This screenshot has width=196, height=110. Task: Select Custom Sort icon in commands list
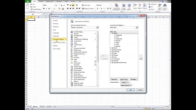(x=72, y=45)
